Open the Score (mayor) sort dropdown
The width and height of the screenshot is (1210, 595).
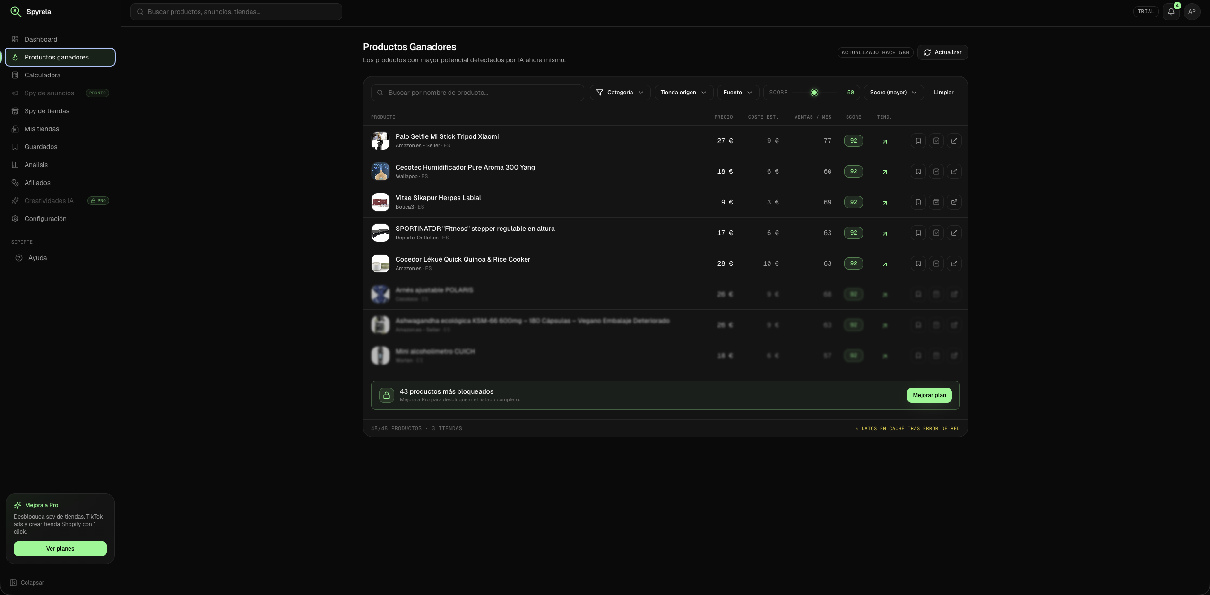(893, 93)
